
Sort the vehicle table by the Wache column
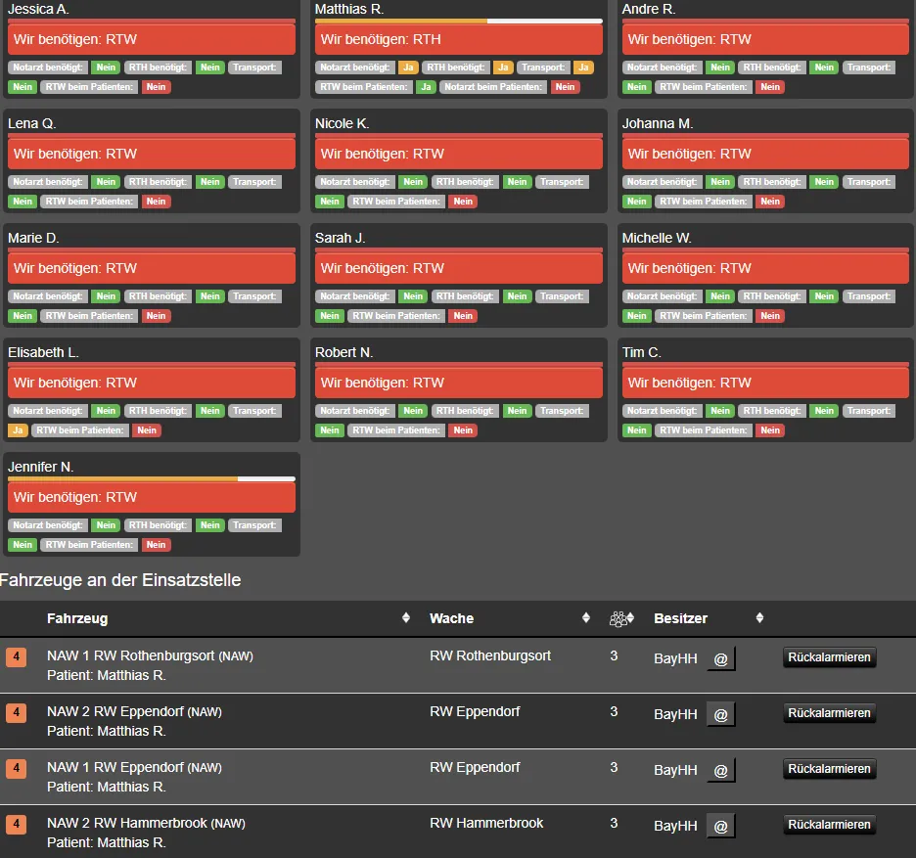(451, 618)
